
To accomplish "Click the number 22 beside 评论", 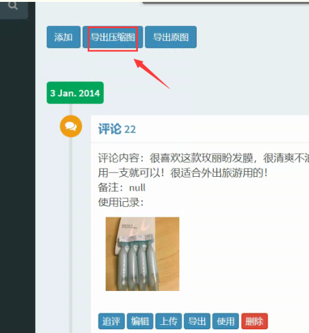I will (x=130, y=129).
